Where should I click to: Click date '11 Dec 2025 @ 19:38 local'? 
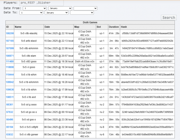pos(59,62)
